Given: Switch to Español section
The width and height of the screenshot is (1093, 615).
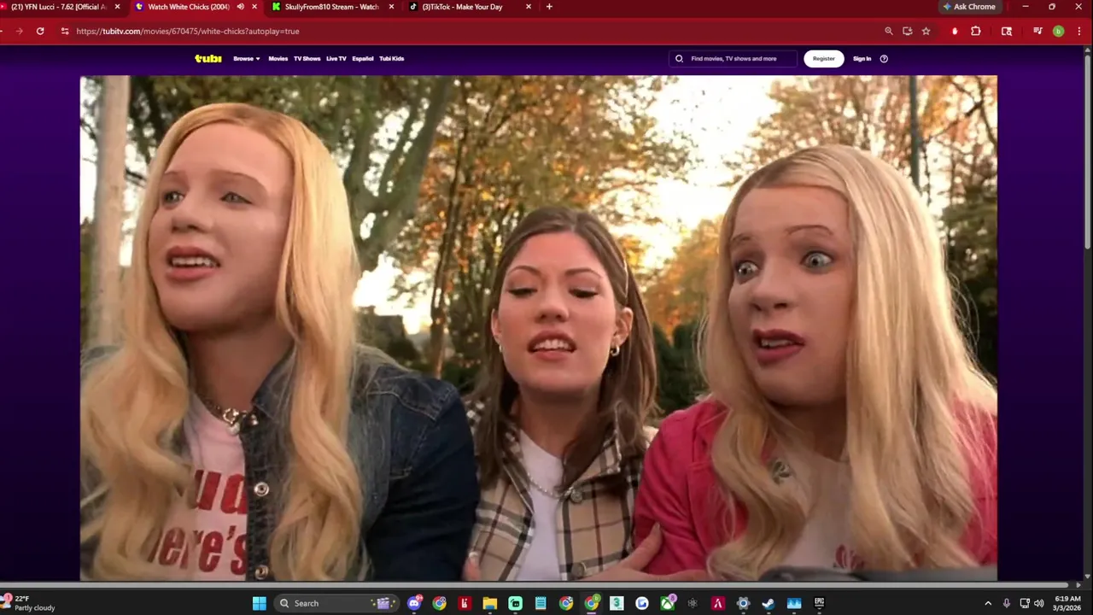Looking at the screenshot, I should click(x=363, y=59).
